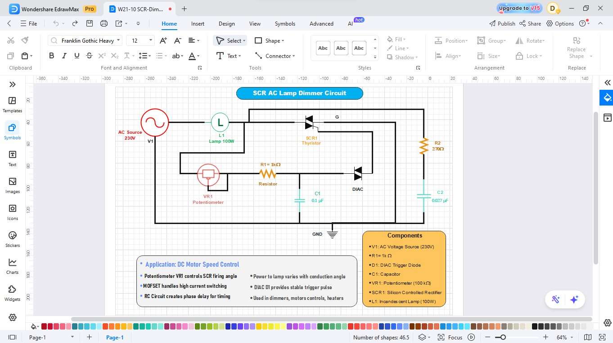Open the text alignment dropdown
The image size is (613, 343).
tap(194, 40)
